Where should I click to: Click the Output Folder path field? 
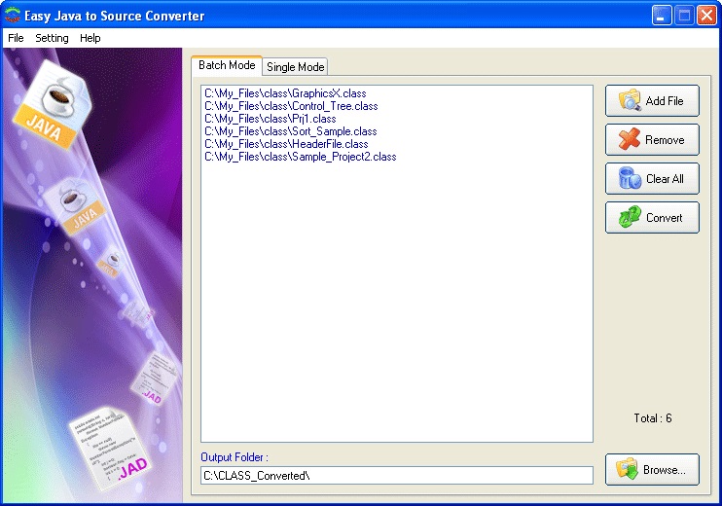[x=396, y=475]
